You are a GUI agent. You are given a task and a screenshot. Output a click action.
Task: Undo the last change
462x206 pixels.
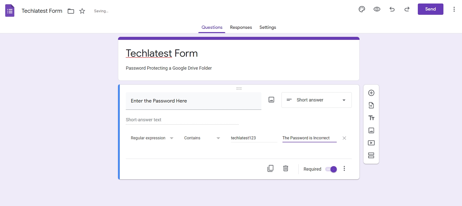(392, 9)
